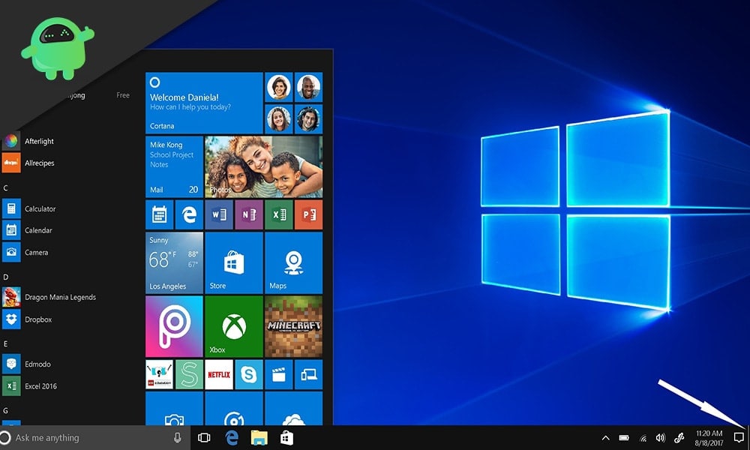Open the Los Angeles weather tile
750x450 pixels.
click(174, 262)
